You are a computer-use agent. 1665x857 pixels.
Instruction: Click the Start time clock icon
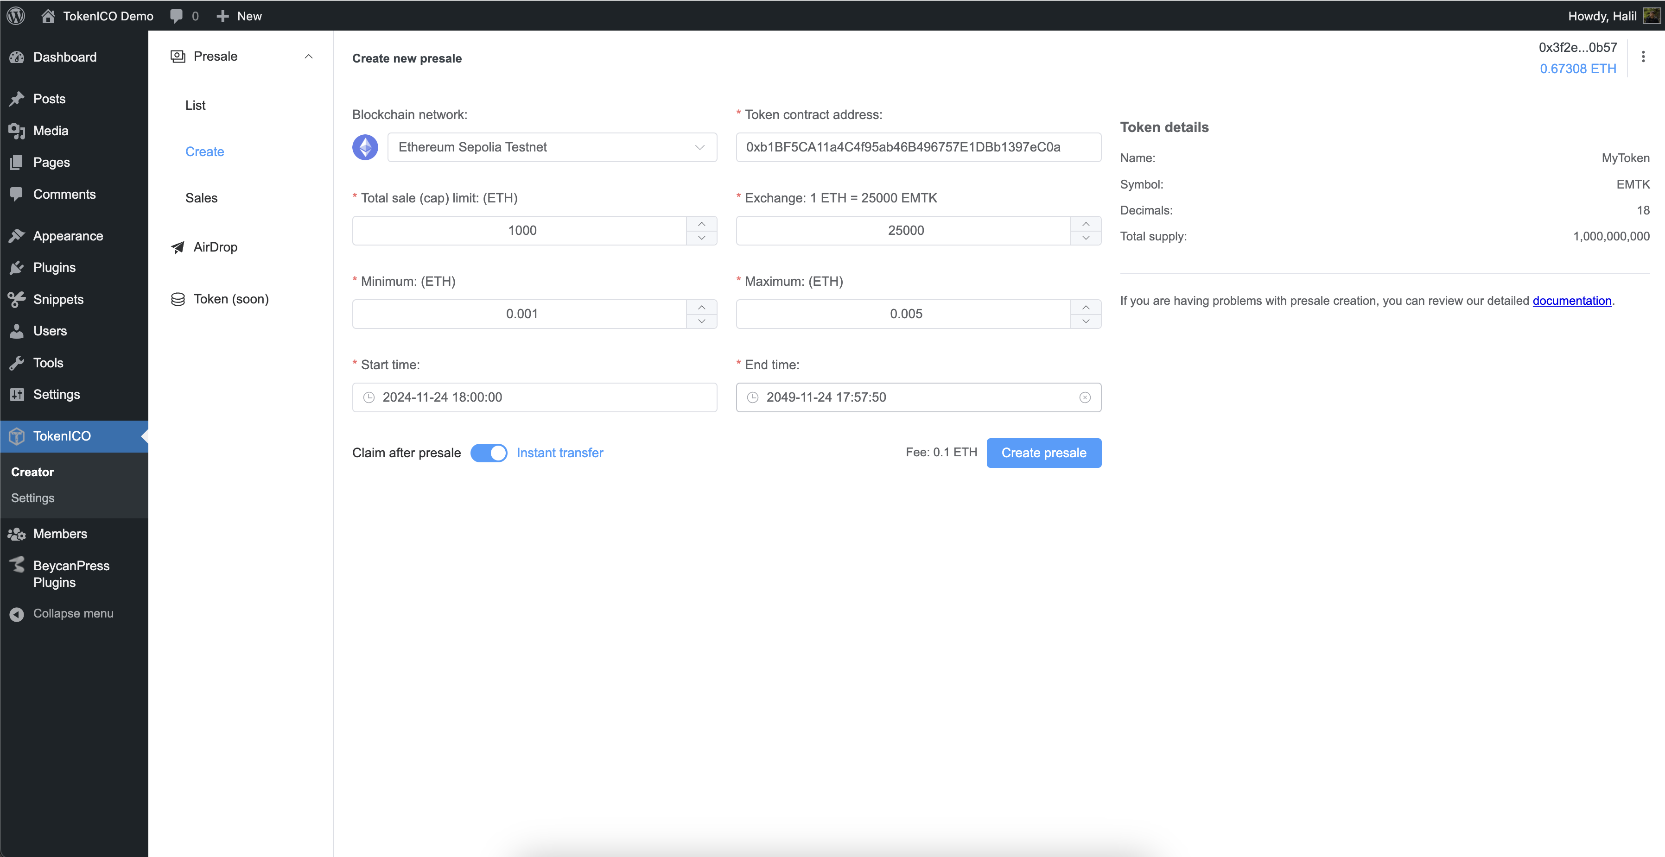click(x=369, y=397)
